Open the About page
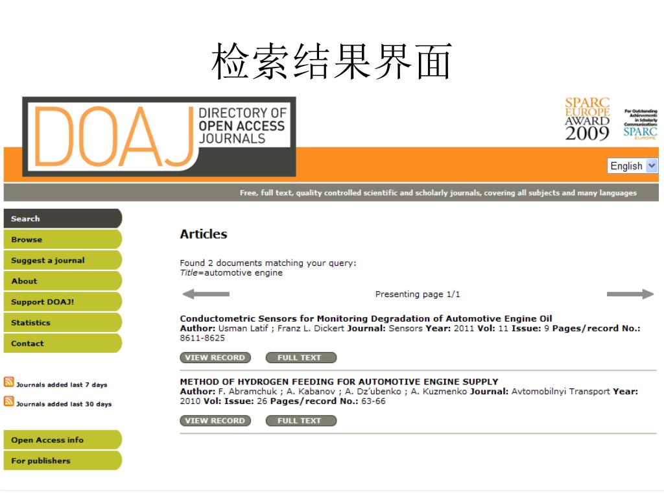This screenshot has width=664, height=498. point(63,281)
